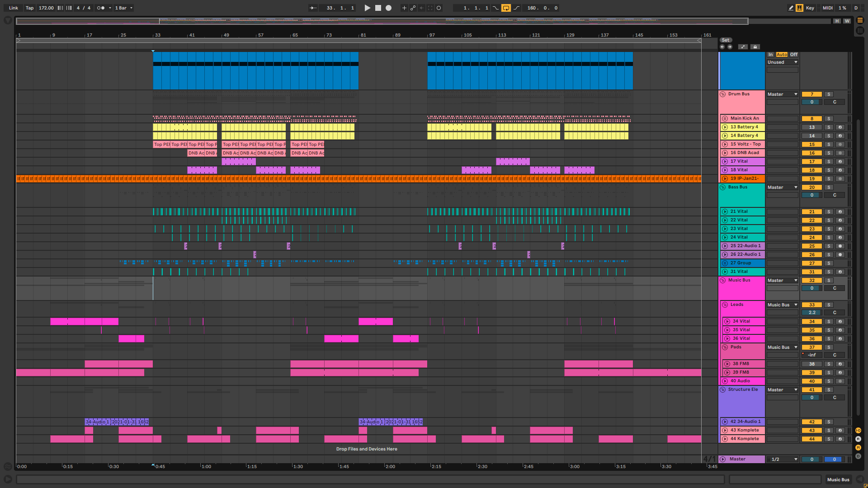Screen dimensions: 868x488
Task: Toggle the Arrangement Loop switch
Action: tap(506, 8)
